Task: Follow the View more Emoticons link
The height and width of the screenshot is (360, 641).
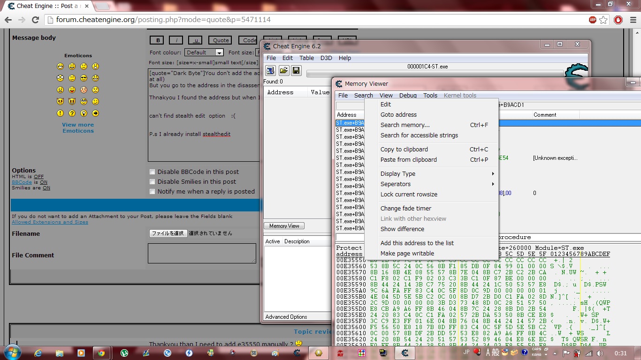Action: [78, 128]
